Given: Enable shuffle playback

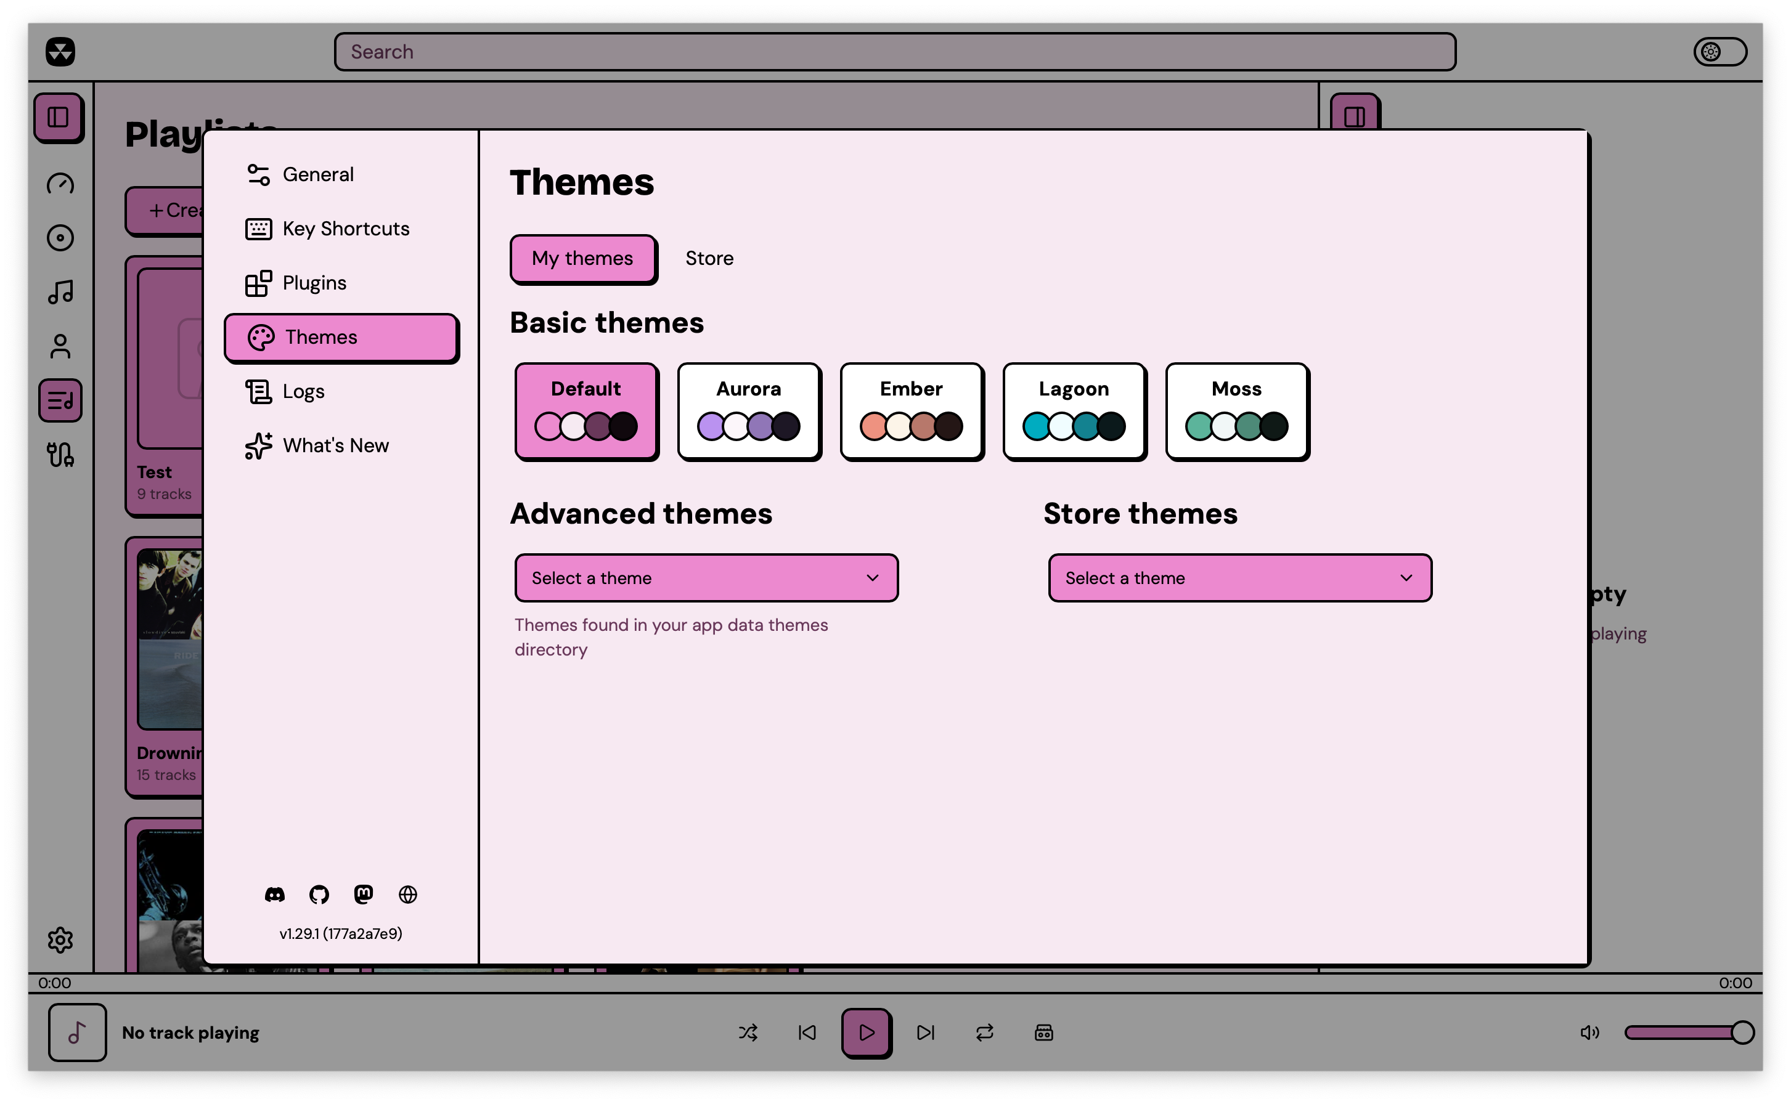Looking at the screenshot, I should (748, 1033).
